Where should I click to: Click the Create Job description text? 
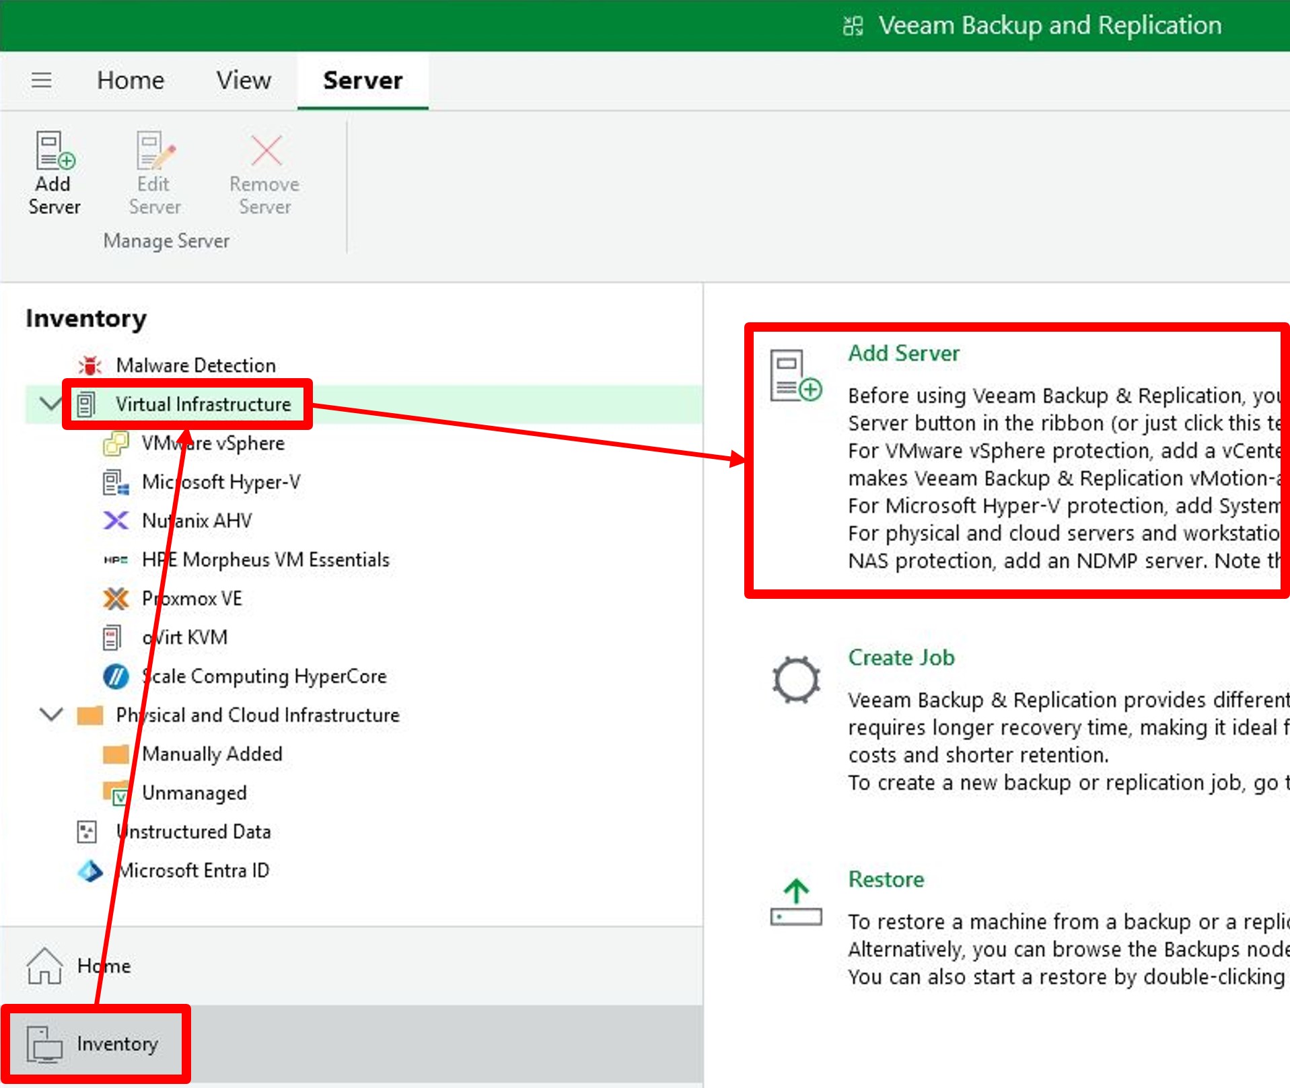point(1069,741)
